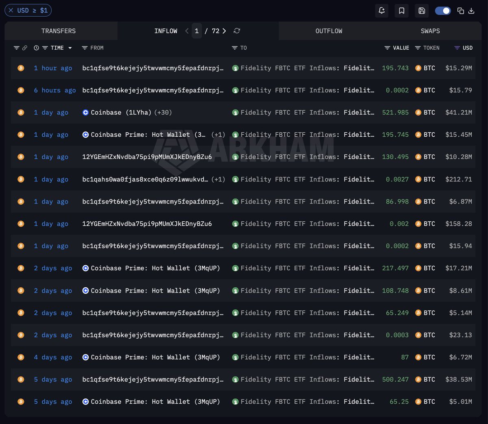
Task: Click BTC token icon in $6.72M row
Action: pyautogui.click(x=418, y=357)
